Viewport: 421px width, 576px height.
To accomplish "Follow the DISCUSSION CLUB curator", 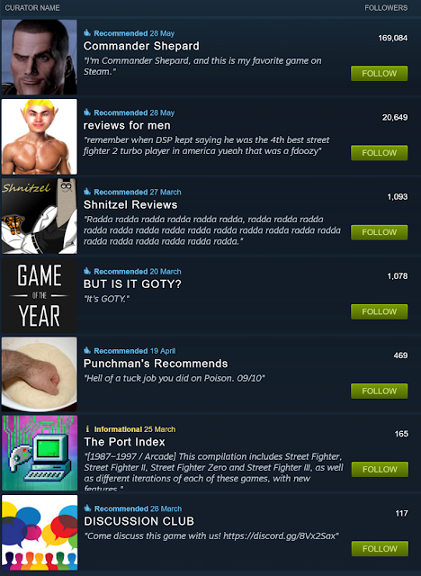I will (x=380, y=549).
